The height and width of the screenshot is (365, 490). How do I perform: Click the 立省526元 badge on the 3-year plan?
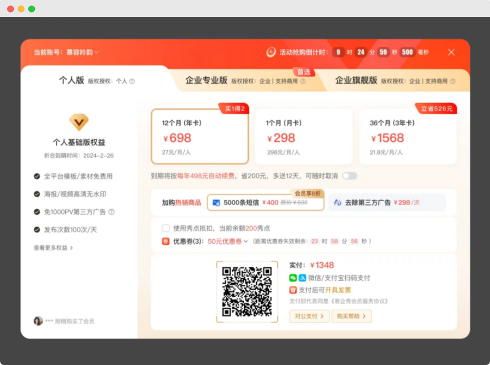click(436, 108)
